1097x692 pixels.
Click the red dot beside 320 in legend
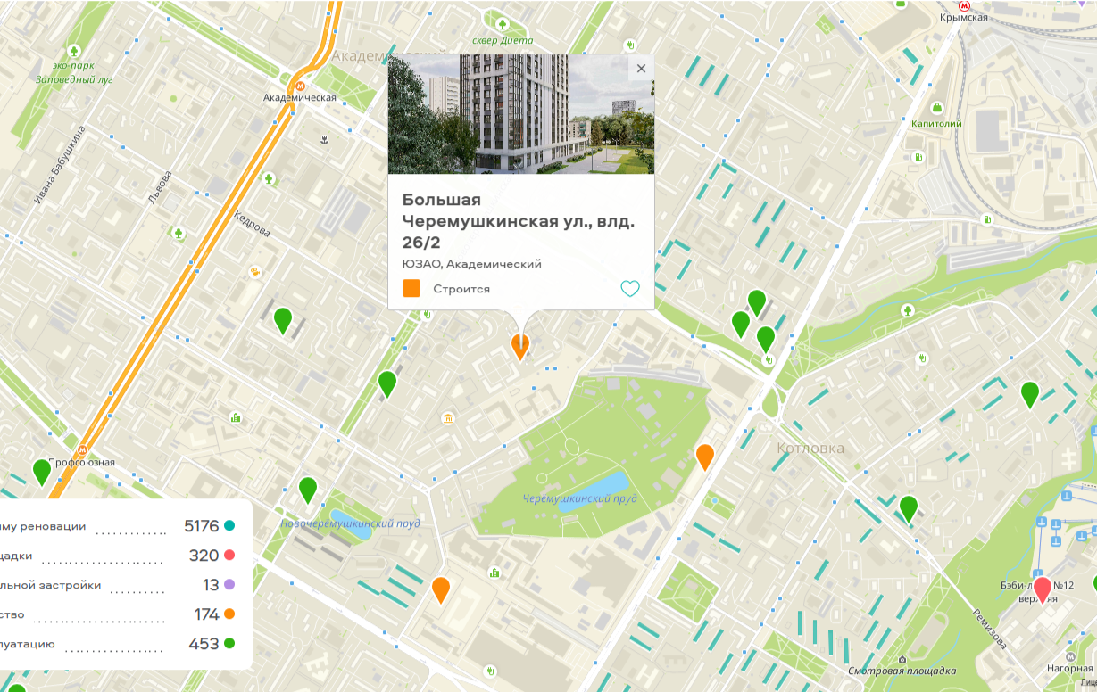229,556
